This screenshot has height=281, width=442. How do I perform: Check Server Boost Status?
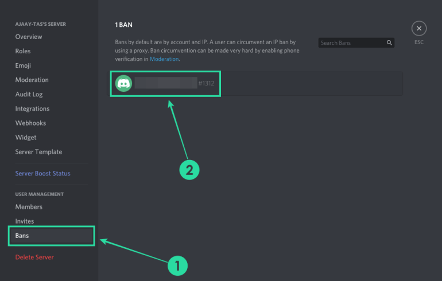click(x=43, y=173)
